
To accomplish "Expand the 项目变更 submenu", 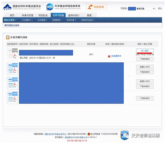I will tap(71, 20).
